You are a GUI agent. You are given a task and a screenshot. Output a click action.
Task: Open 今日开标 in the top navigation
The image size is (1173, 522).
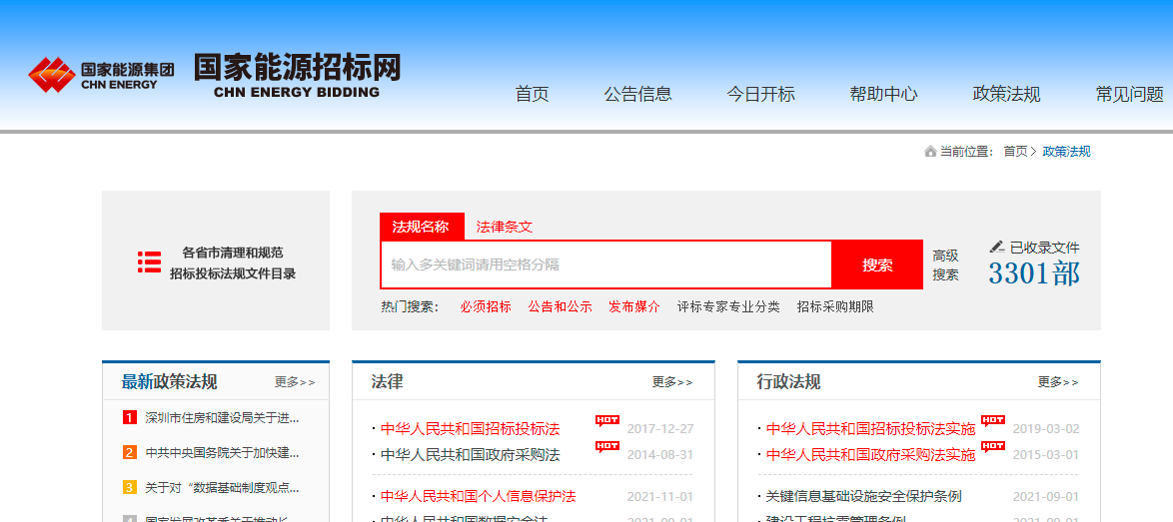click(760, 94)
